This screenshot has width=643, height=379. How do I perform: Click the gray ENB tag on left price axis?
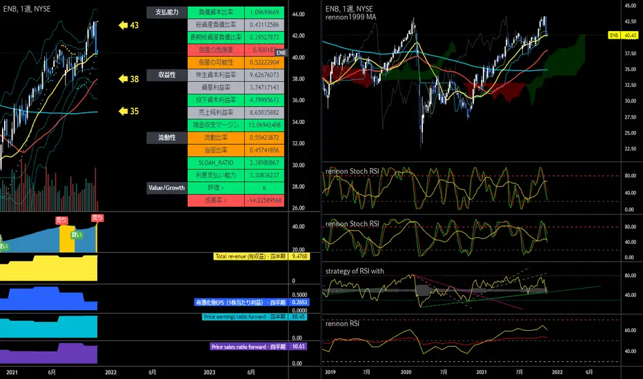[x=281, y=53]
